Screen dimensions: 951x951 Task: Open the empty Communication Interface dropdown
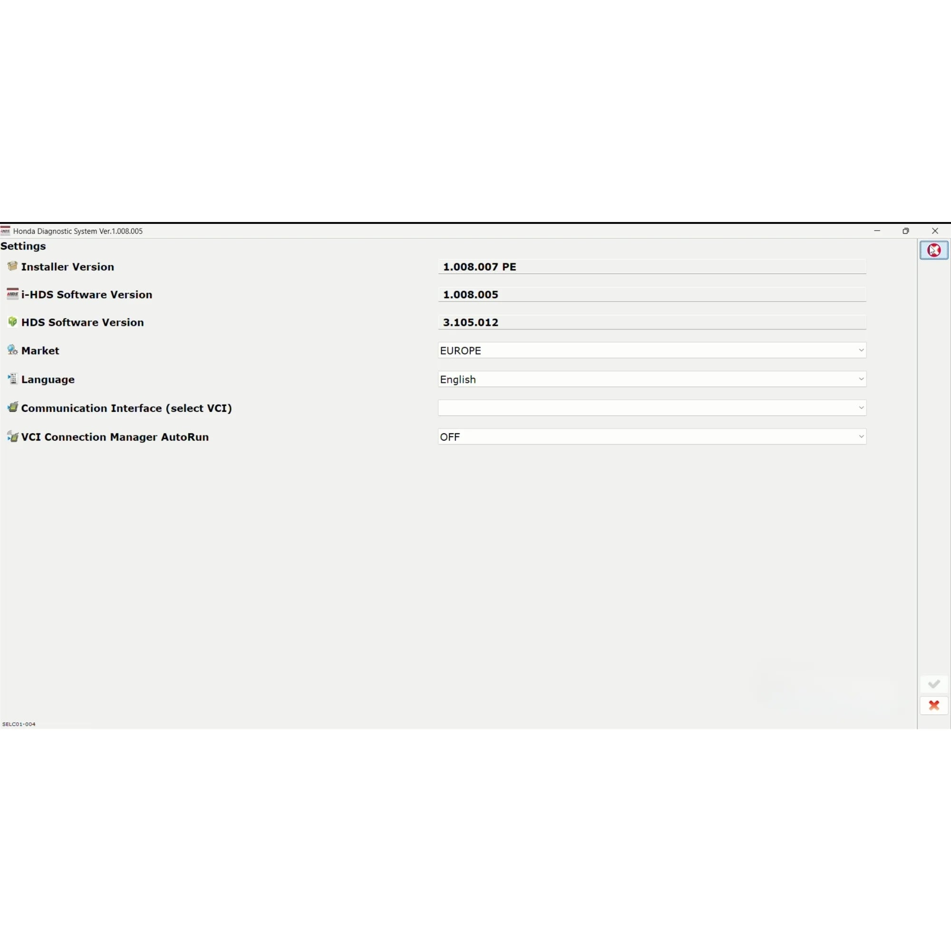tap(652, 408)
